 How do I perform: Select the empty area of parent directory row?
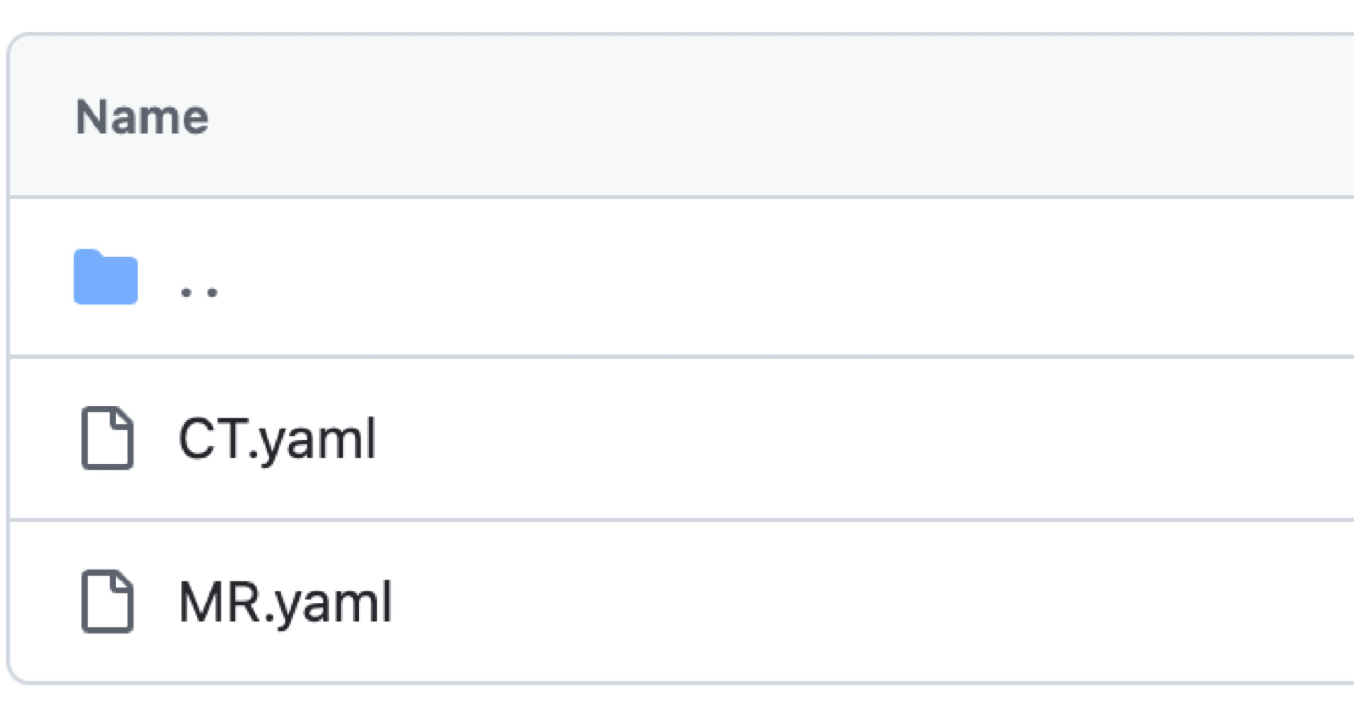(x=788, y=277)
